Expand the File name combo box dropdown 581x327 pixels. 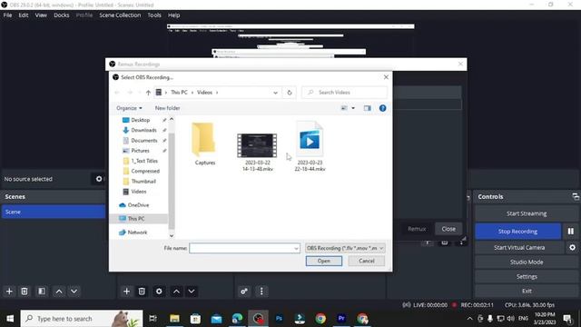[296, 248]
